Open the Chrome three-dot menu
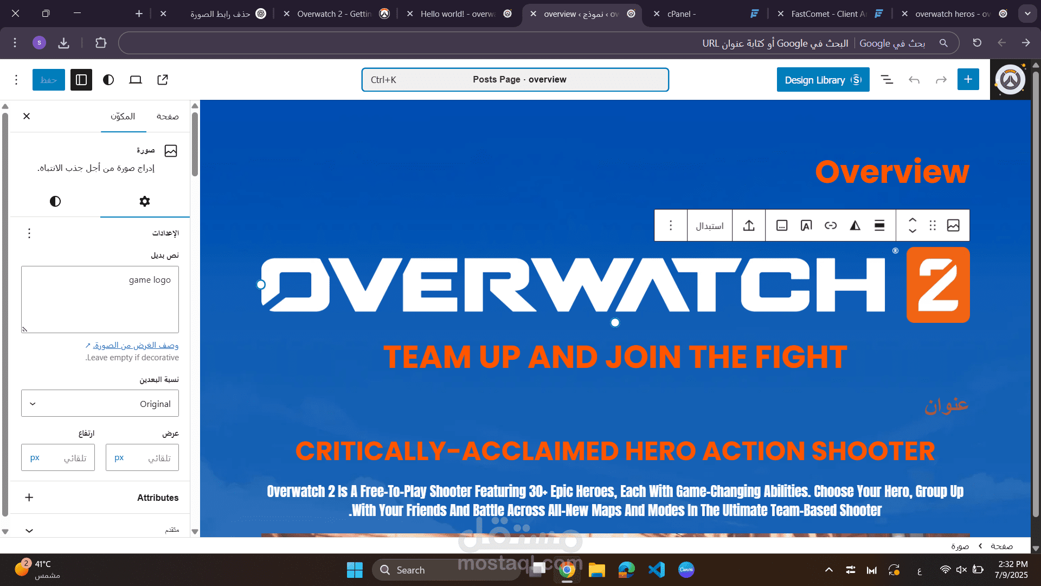This screenshot has height=586, width=1041. point(15,42)
